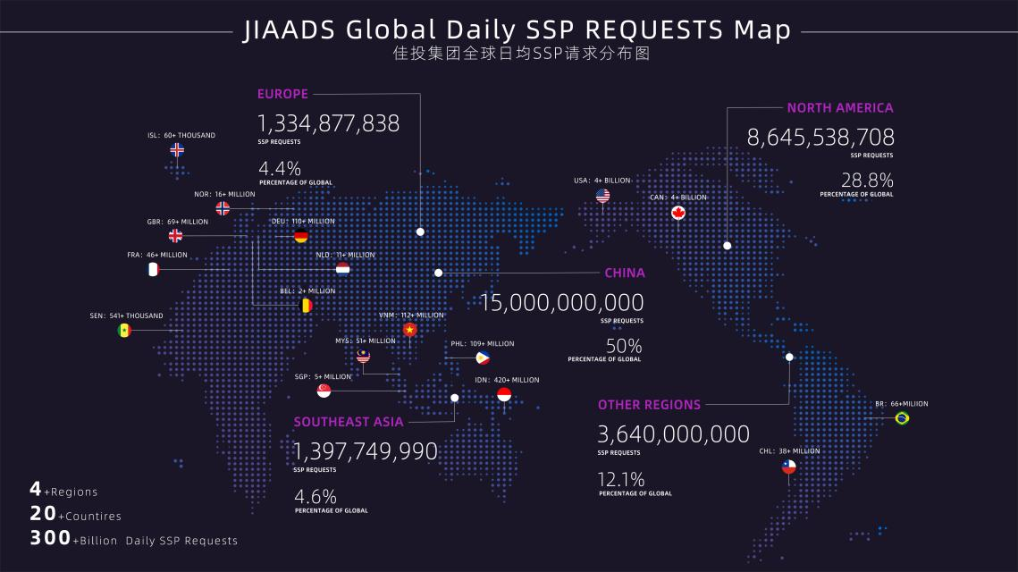Click the 15,000,000,000 SSP requests figure

point(562,302)
